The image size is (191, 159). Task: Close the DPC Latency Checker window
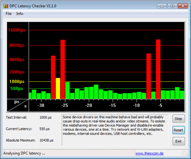point(183,6)
